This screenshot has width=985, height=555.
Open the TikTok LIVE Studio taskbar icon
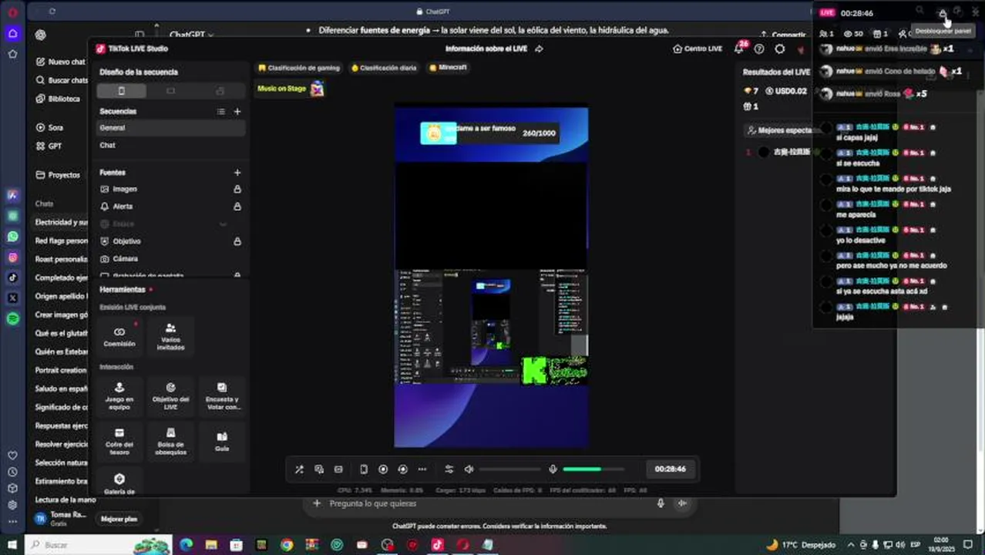pyautogui.click(x=437, y=545)
